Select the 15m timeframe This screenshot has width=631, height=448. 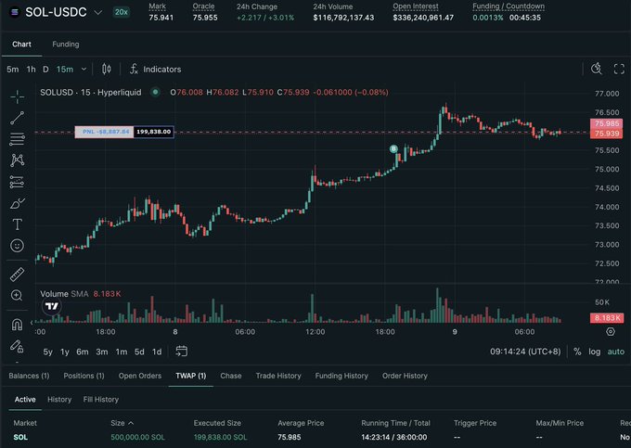(x=65, y=70)
